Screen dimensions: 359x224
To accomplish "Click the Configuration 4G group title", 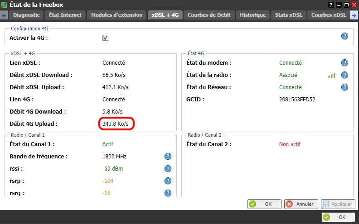I will point(29,29).
